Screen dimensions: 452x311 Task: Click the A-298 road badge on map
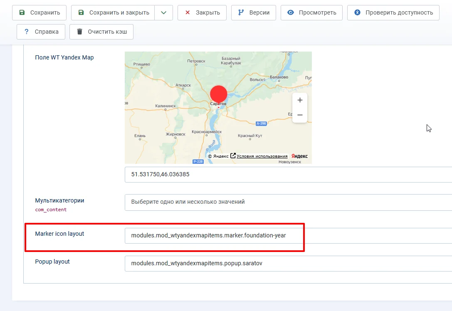[261, 123]
